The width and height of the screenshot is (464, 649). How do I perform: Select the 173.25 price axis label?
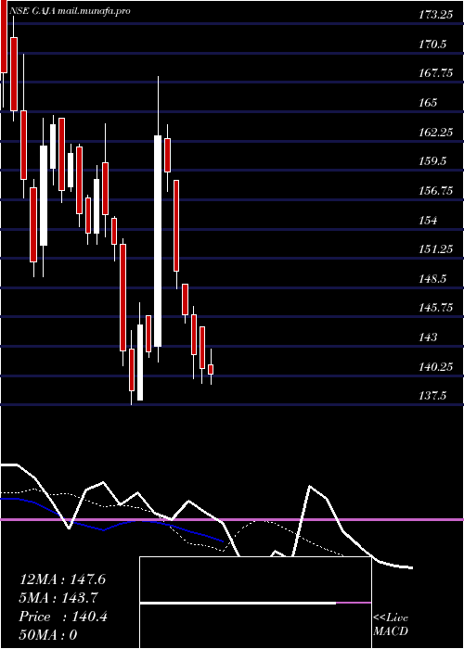[x=435, y=16]
